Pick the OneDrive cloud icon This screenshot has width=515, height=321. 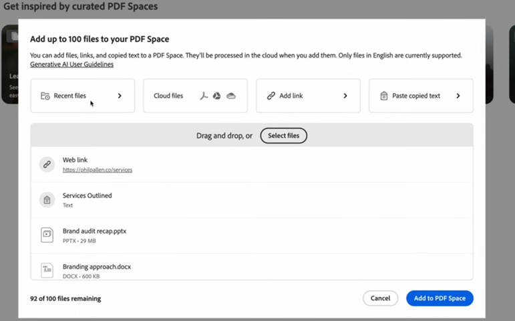230,96
